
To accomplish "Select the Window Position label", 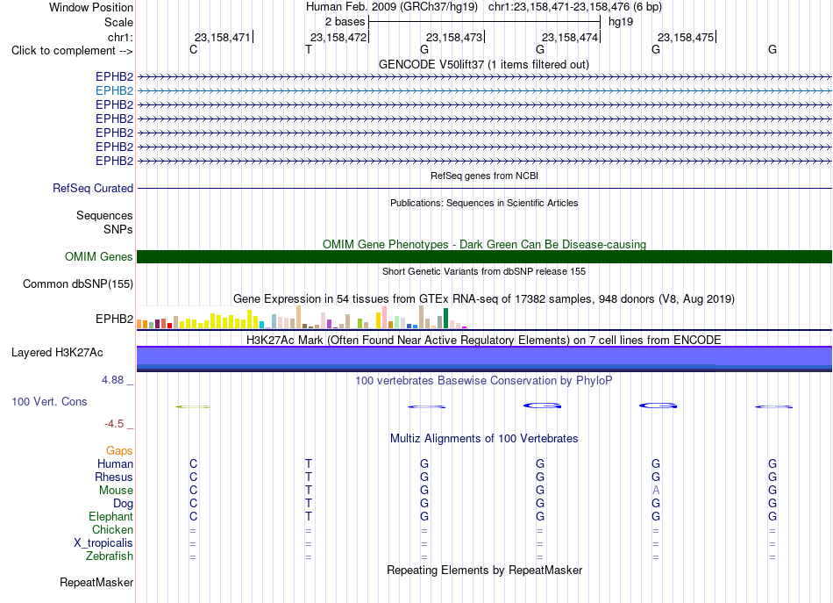I will click(91, 7).
